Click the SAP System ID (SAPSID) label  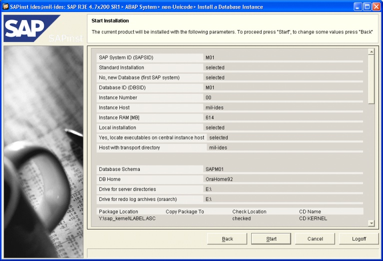126,57
